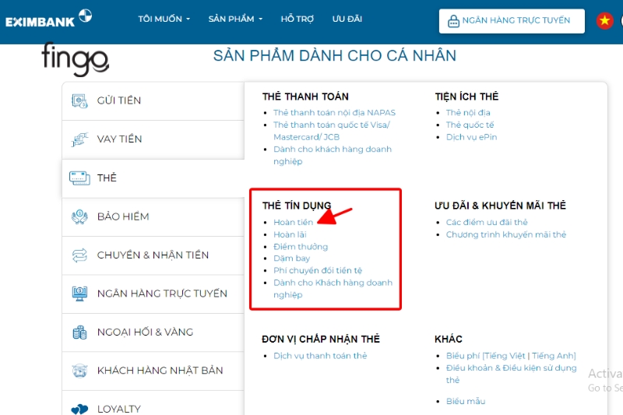The image size is (623, 415).
Task: Select the Vietnamese flag language icon
Action: pyautogui.click(x=605, y=20)
